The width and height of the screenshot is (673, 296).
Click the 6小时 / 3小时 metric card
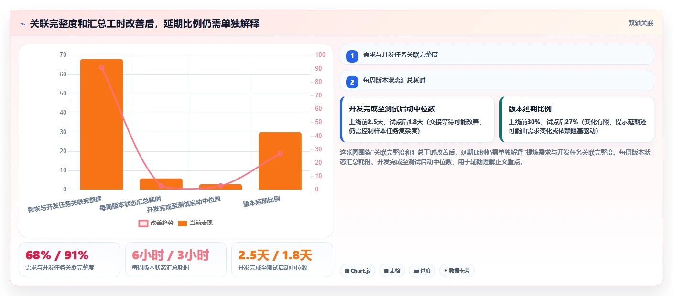tap(175, 260)
